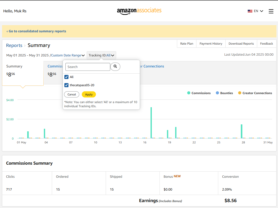Open Download Reports
Viewport: 278px width, 208px height.
(241, 44)
